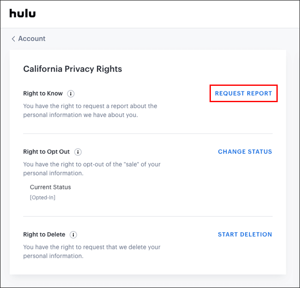Open the Right to Delete info icon
This screenshot has height=288, width=300.
(73, 235)
